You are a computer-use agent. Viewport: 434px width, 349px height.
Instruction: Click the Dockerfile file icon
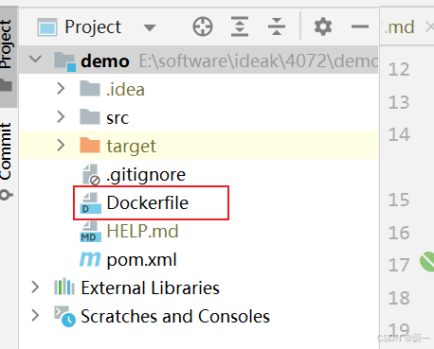point(91,203)
